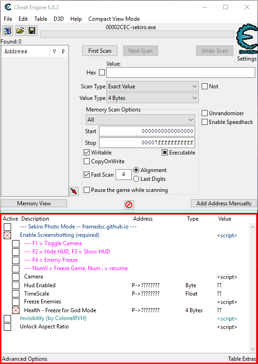Click the Stop address field
The width and height of the screenshot is (258, 364).
pyautogui.click(x=147, y=143)
